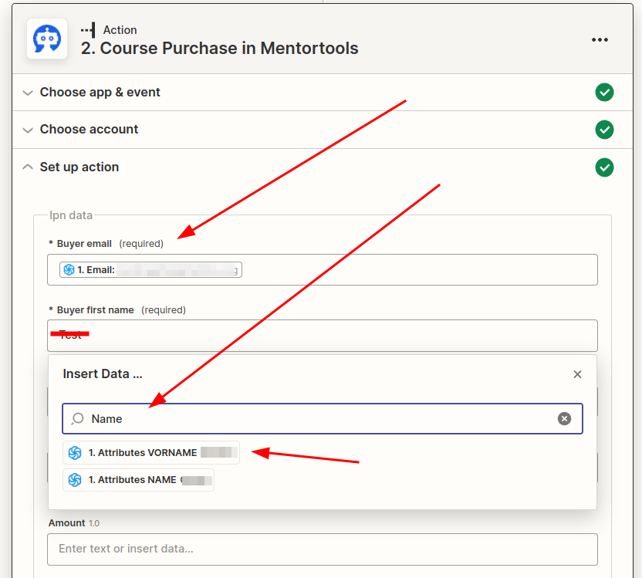
Task: Collapse the Set up action section
Action: tap(28, 167)
